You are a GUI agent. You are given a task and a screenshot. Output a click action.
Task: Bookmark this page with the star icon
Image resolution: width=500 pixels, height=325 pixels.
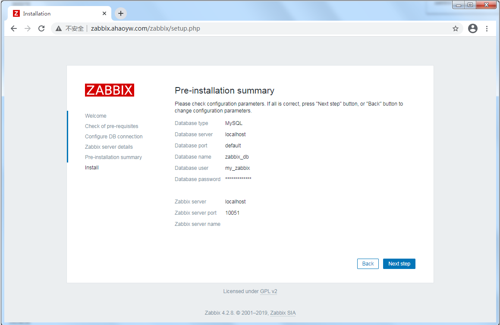(455, 28)
